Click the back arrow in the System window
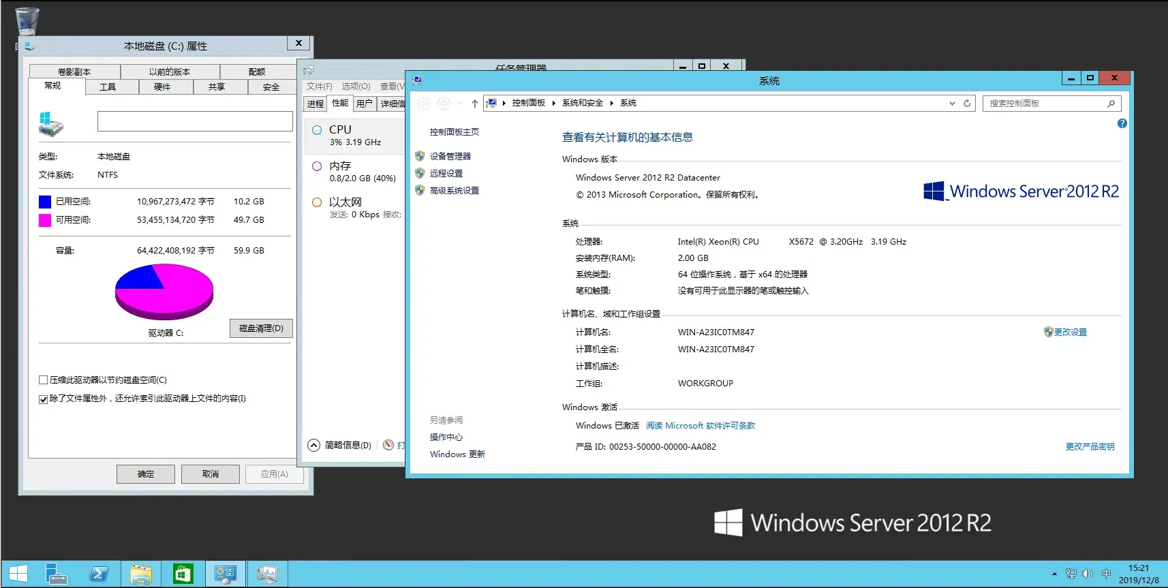Screen dimensions: 1168x588 click(424, 104)
